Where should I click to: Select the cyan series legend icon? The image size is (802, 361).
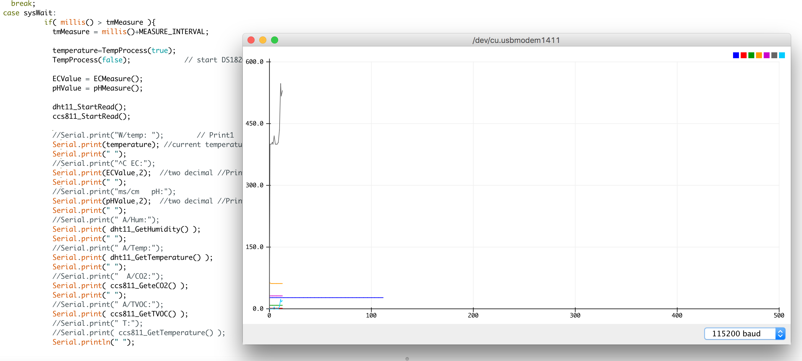[x=782, y=55]
